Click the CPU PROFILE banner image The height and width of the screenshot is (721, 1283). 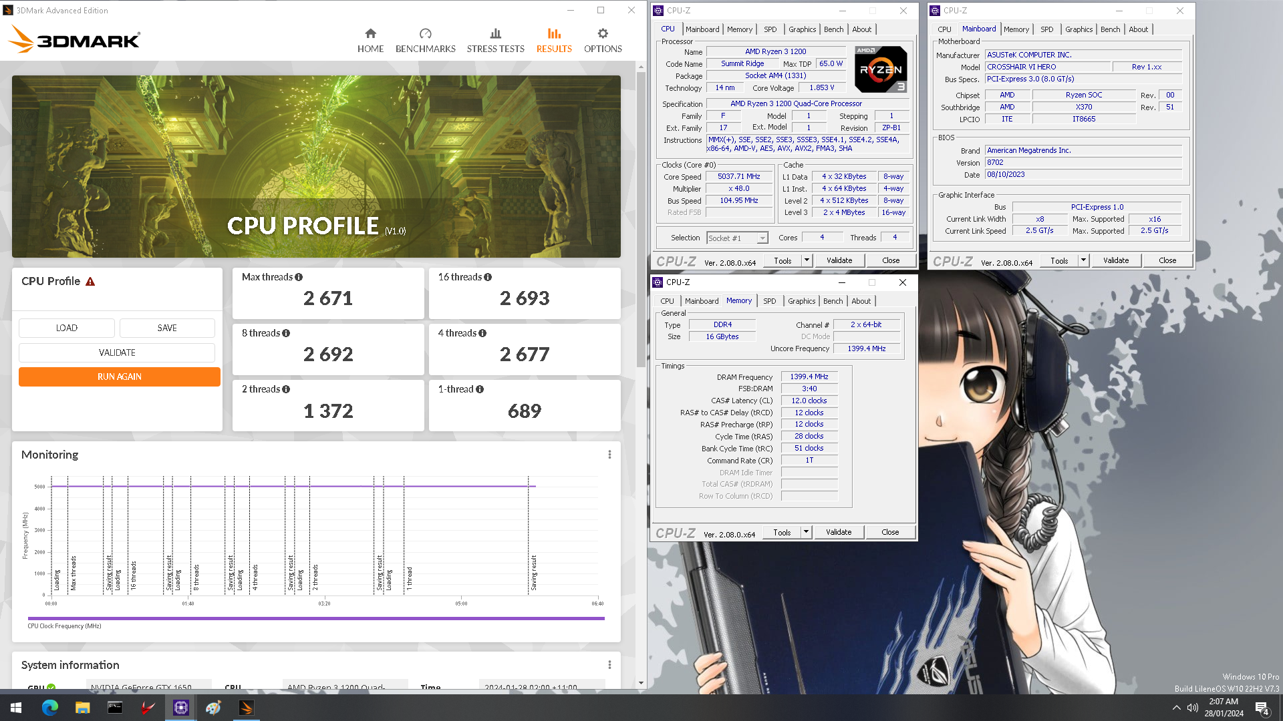click(316, 166)
